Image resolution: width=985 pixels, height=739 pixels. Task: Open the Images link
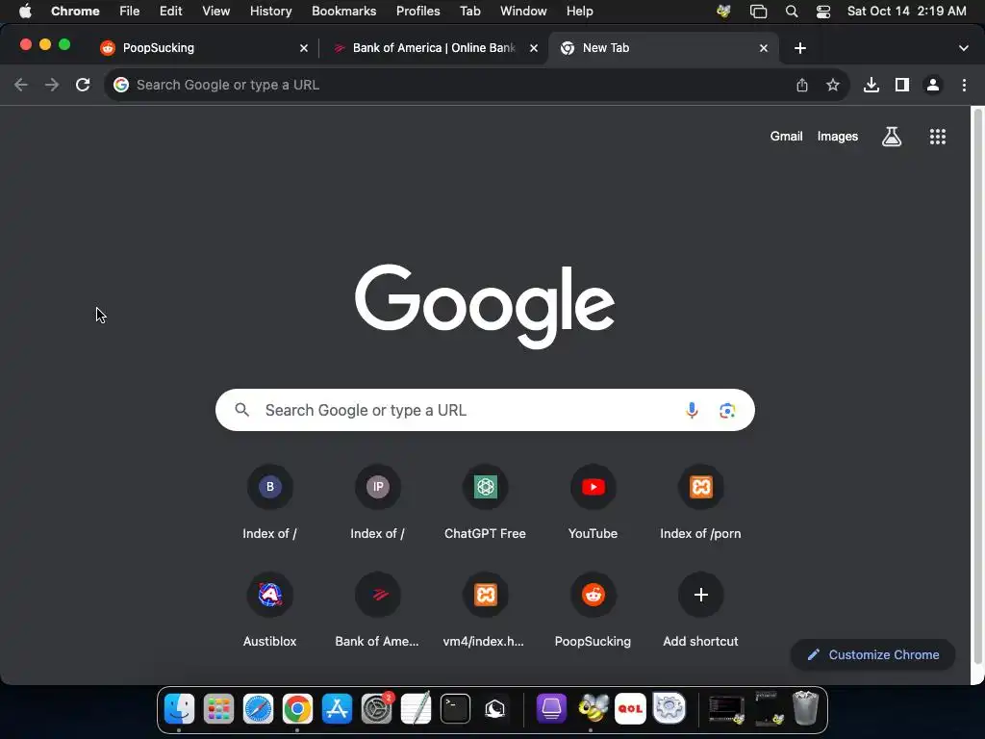[x=838, y=137]
